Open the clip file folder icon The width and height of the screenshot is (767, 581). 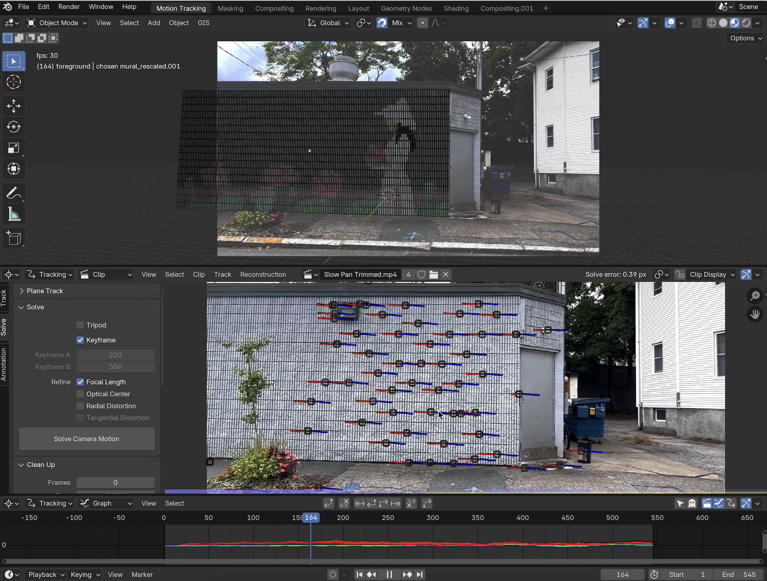pos(434,275)
